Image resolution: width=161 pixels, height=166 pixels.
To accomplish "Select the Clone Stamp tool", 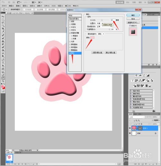I will coord(3,41).
